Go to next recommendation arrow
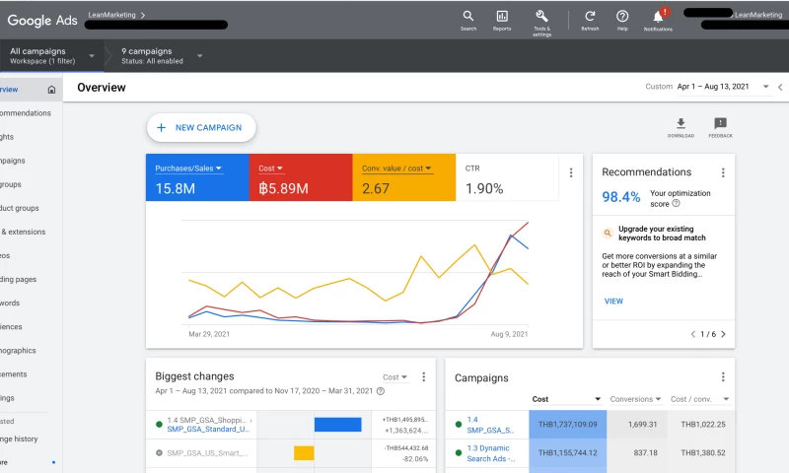 click(x=723, y=334)
